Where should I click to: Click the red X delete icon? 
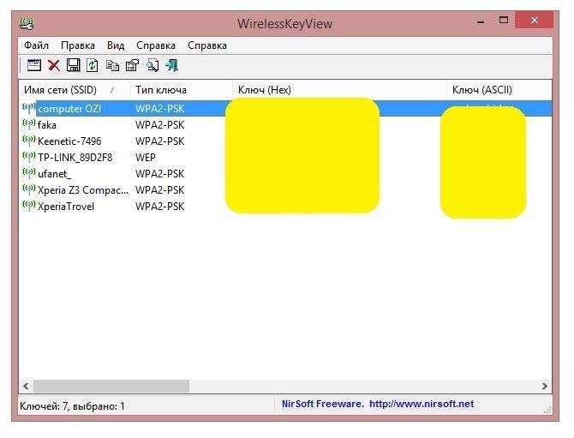tap(54, 65)
